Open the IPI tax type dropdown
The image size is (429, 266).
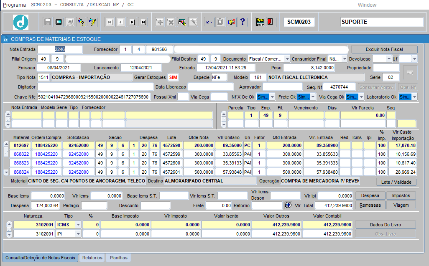click(78, 234)
